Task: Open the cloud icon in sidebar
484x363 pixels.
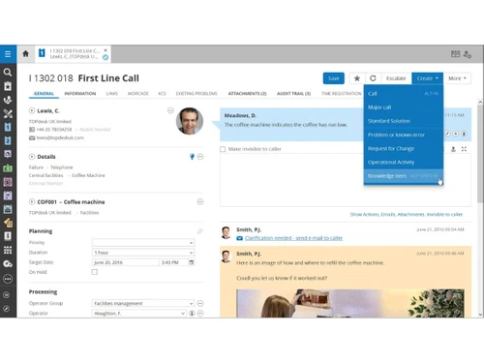Action: tap(8, 264)
